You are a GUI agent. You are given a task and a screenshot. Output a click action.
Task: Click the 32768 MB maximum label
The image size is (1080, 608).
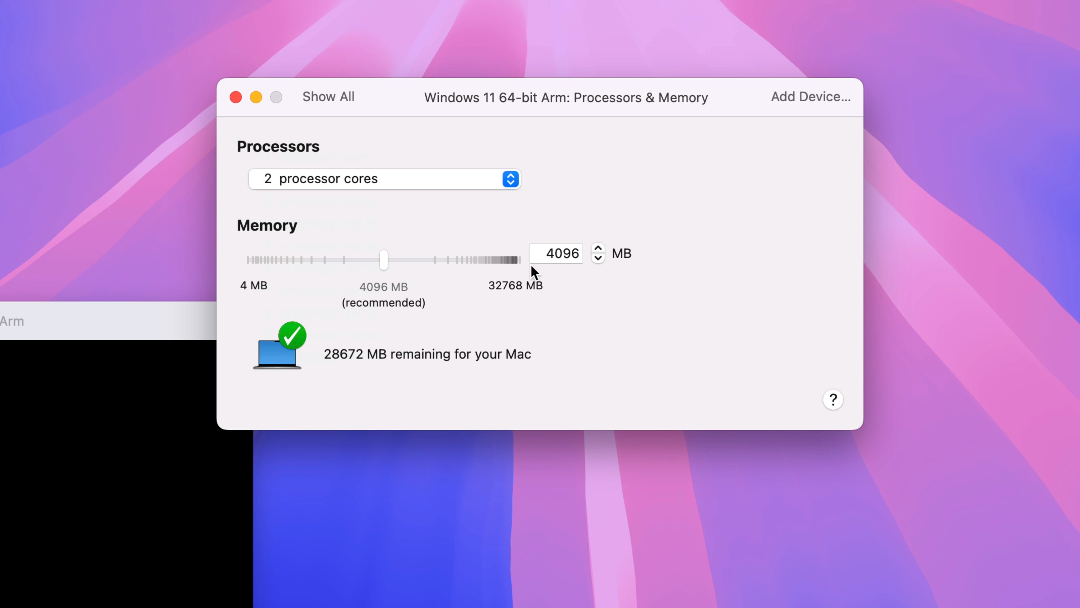[515, 285]
